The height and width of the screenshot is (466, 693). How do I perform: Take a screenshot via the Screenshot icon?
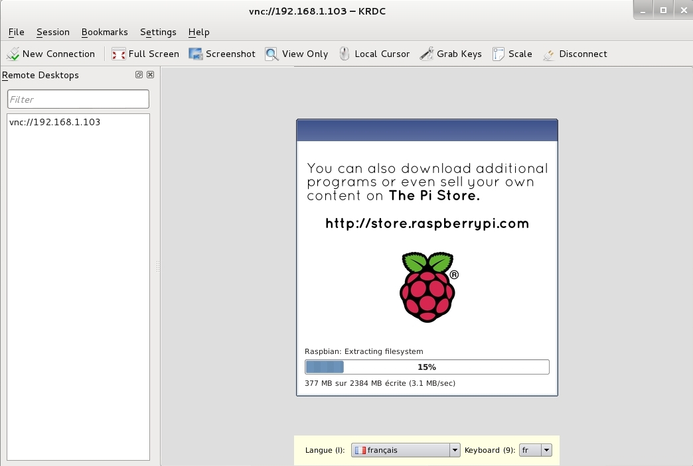[x=195, y=54]
